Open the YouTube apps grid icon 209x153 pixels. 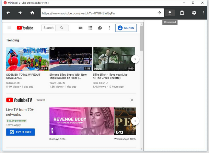click(x=90, y=28)
